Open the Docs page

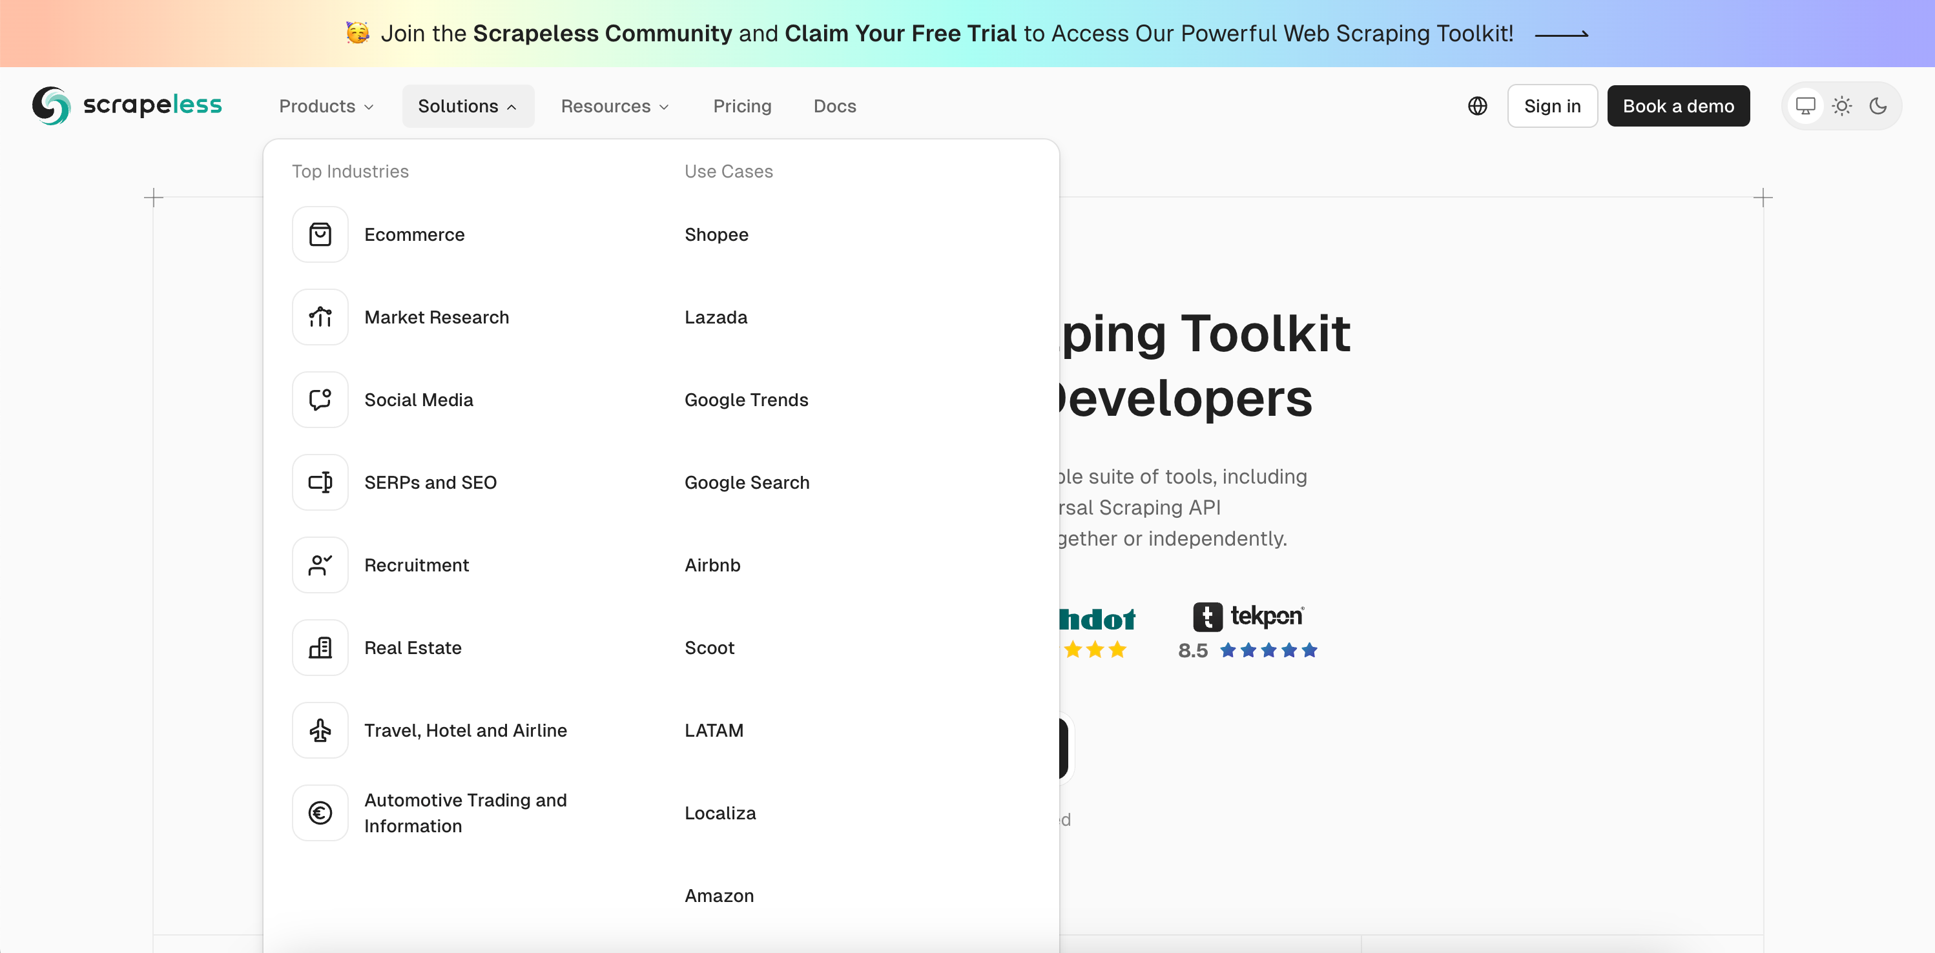click(834, 106)
